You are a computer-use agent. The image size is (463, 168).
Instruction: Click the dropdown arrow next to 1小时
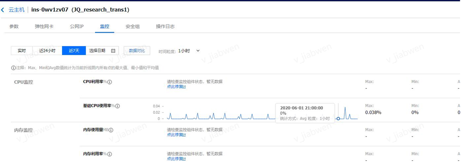point(198,51)
